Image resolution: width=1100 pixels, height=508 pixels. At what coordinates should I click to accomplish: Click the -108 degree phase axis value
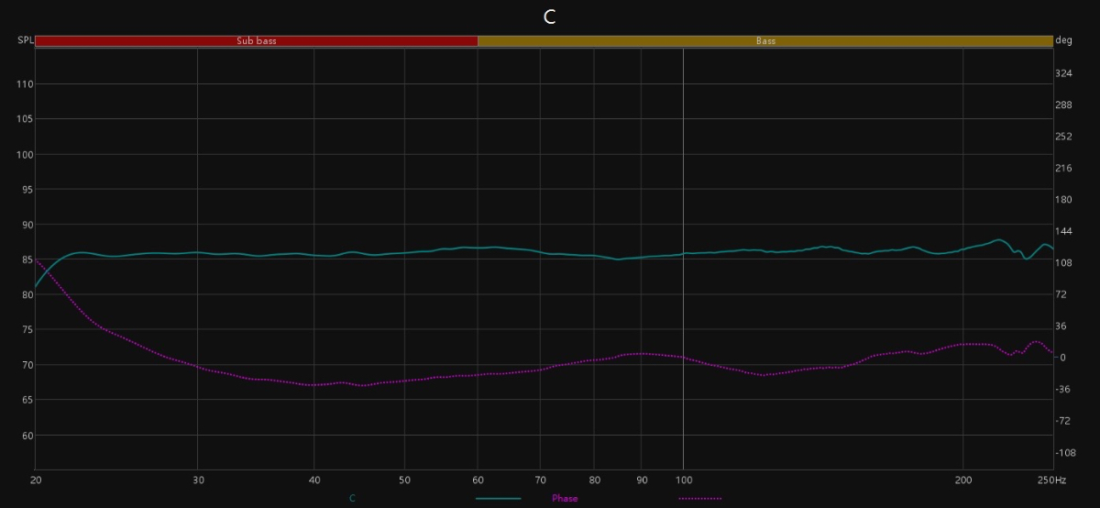click(1064, 453)
